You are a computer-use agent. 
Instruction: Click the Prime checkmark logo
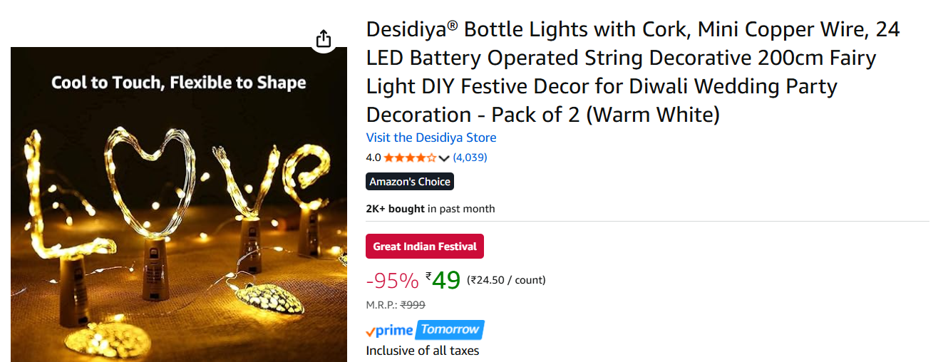pos(389,331)
